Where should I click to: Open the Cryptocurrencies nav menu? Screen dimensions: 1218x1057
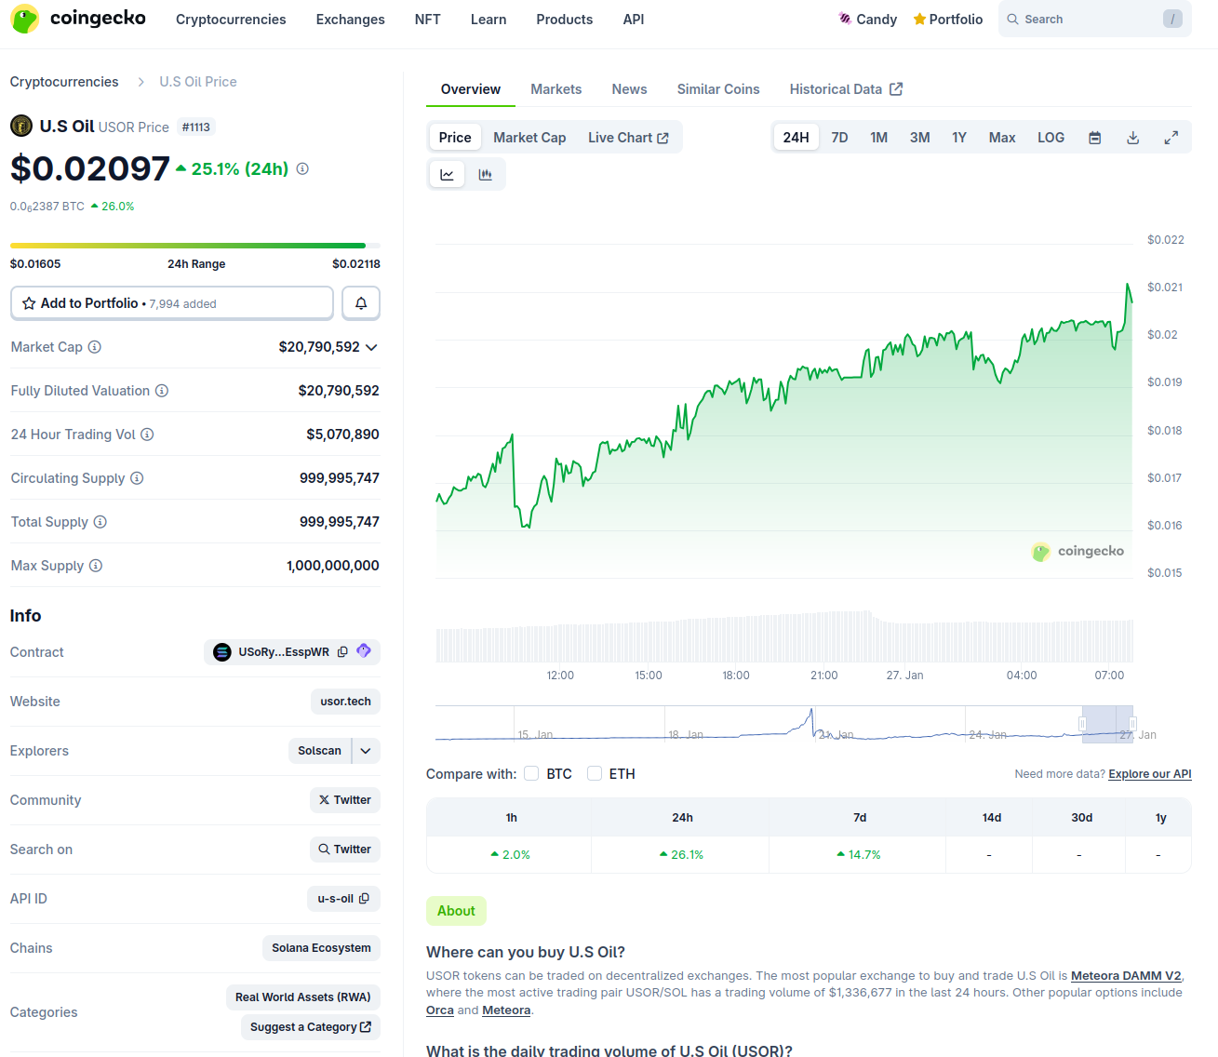pyautogui.click(x=231, y=20)
